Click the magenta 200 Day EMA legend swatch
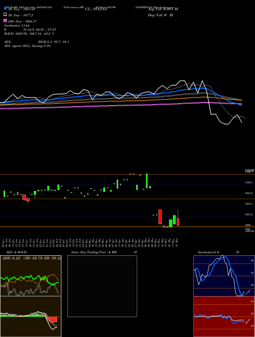 click(x=5, y=20)
